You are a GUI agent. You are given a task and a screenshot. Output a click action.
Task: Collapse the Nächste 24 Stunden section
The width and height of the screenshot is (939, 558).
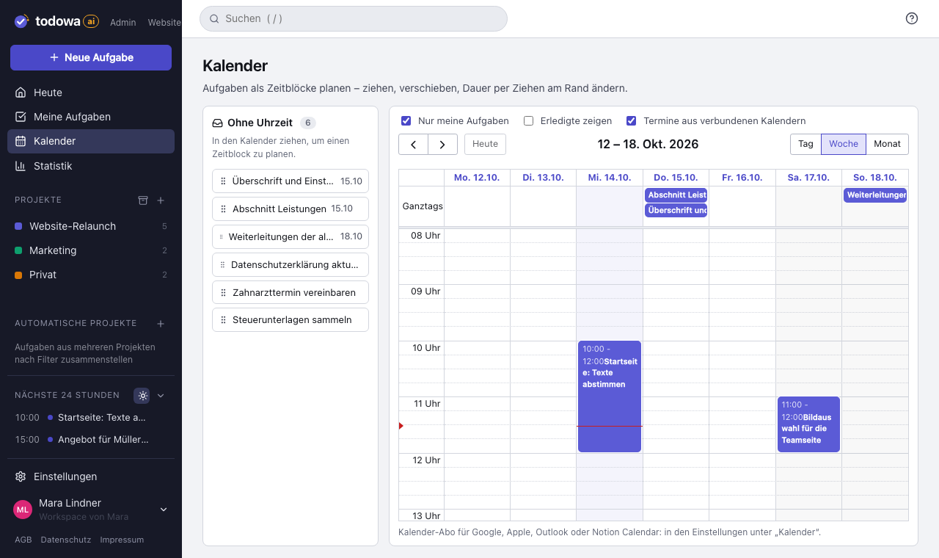(x=161, y=396)
